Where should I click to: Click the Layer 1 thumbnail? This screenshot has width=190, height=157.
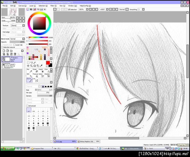pos(7,66)
